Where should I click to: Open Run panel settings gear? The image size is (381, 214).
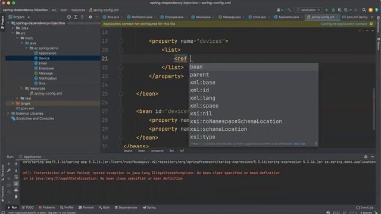pyautogui.click(x=366, y=157)
